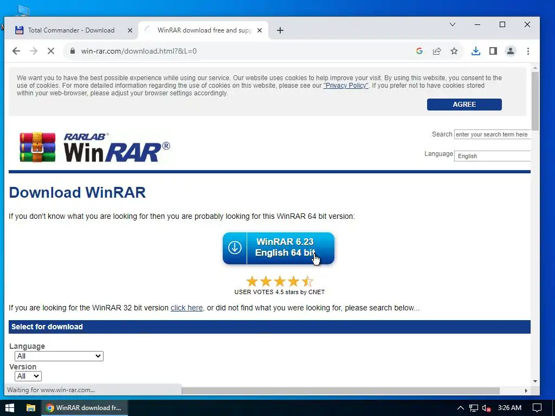Screen dimensions: 555x416
Task: Click the WinRAR books logo
Action: (x=37, y=147)
